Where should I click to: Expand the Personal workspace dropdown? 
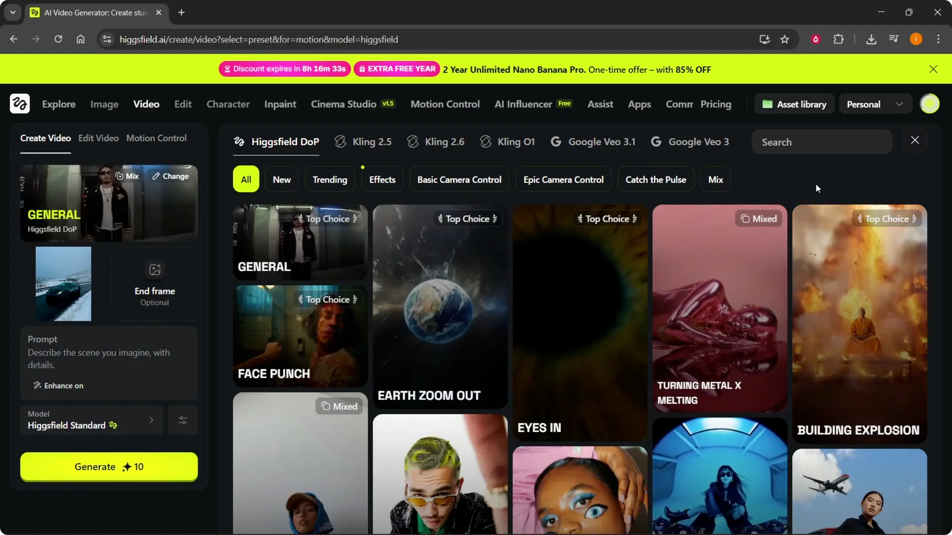[875, 104]
